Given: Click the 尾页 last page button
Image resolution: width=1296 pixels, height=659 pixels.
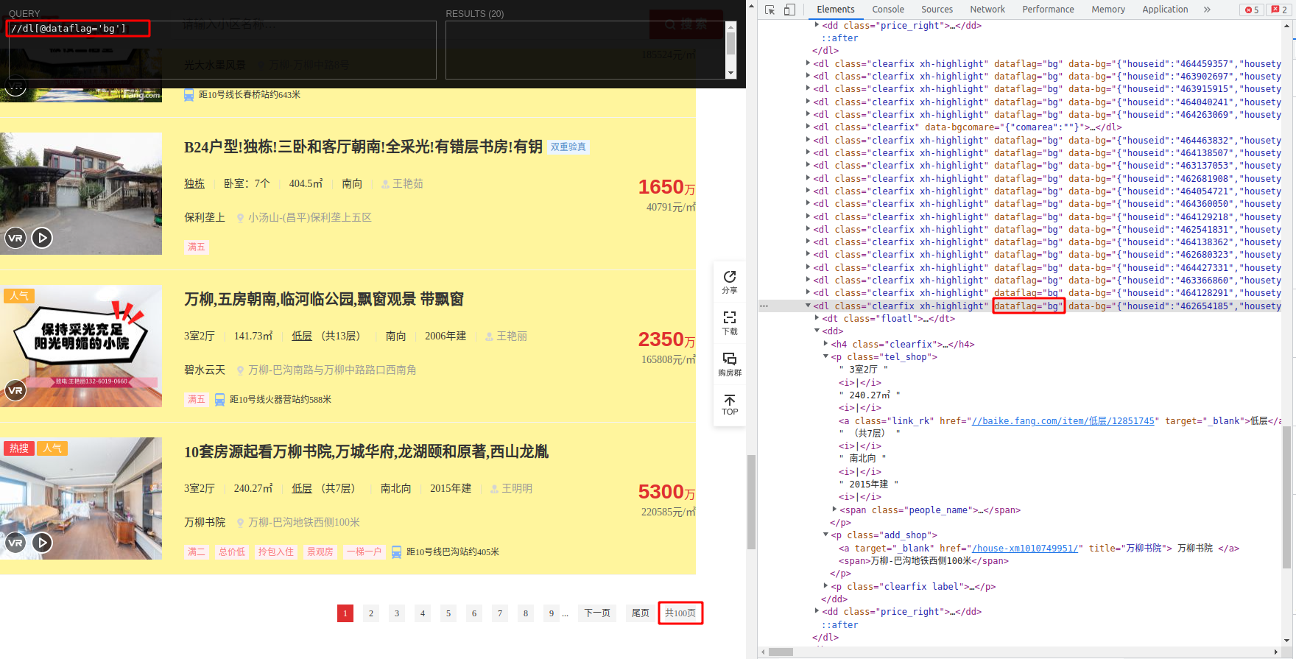Looking at the screenshot, I should pos(641,613).
